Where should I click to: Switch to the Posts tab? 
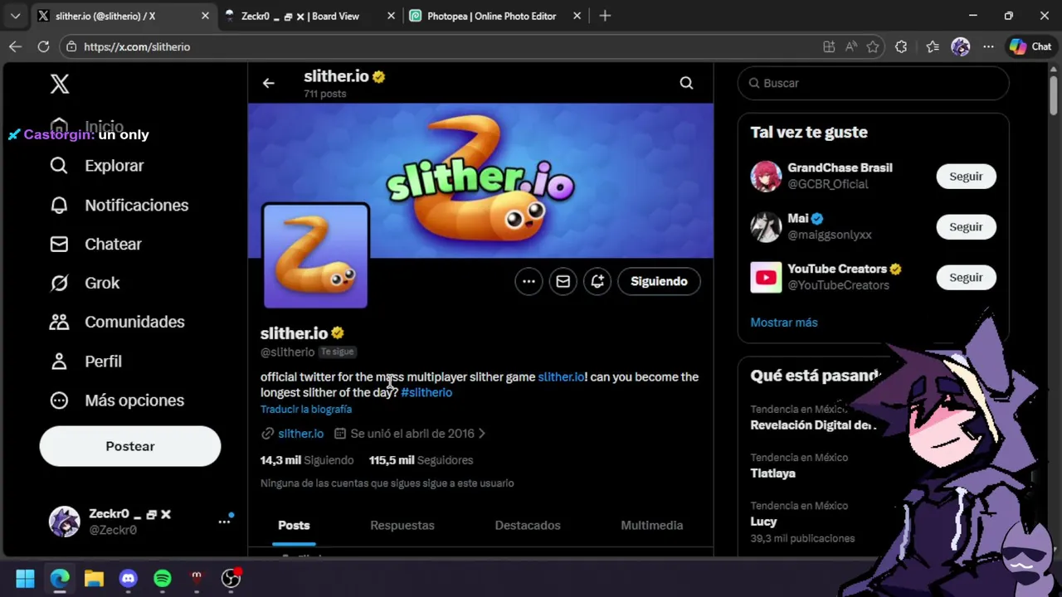pyautogui.click(x=294, y=526)
